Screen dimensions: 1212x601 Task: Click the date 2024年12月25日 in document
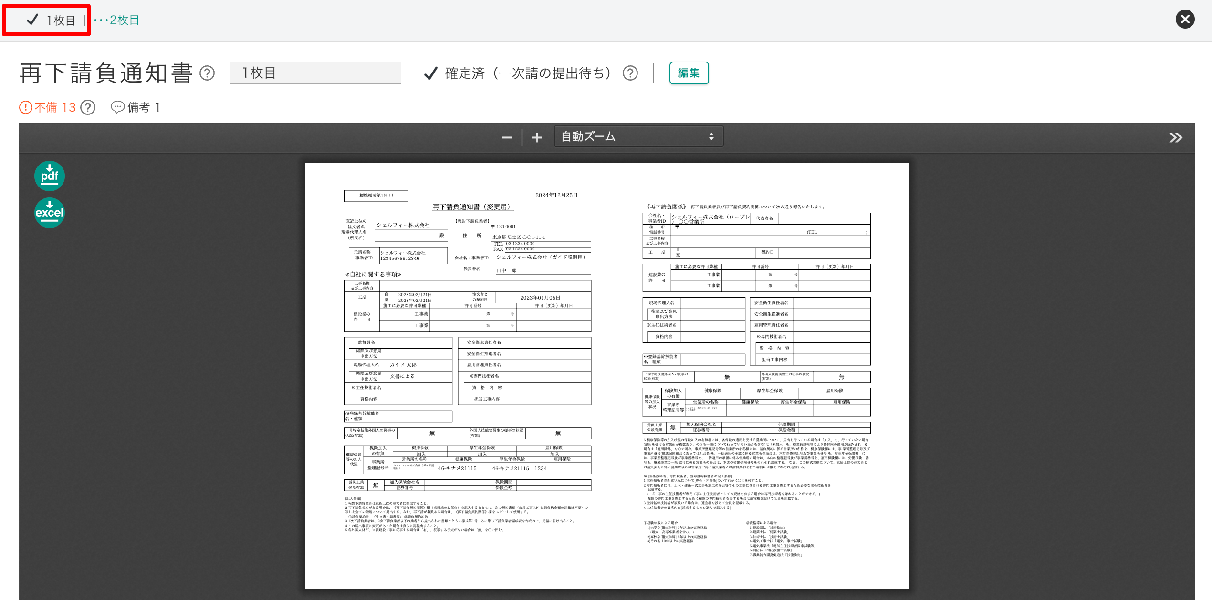point(556,195)
